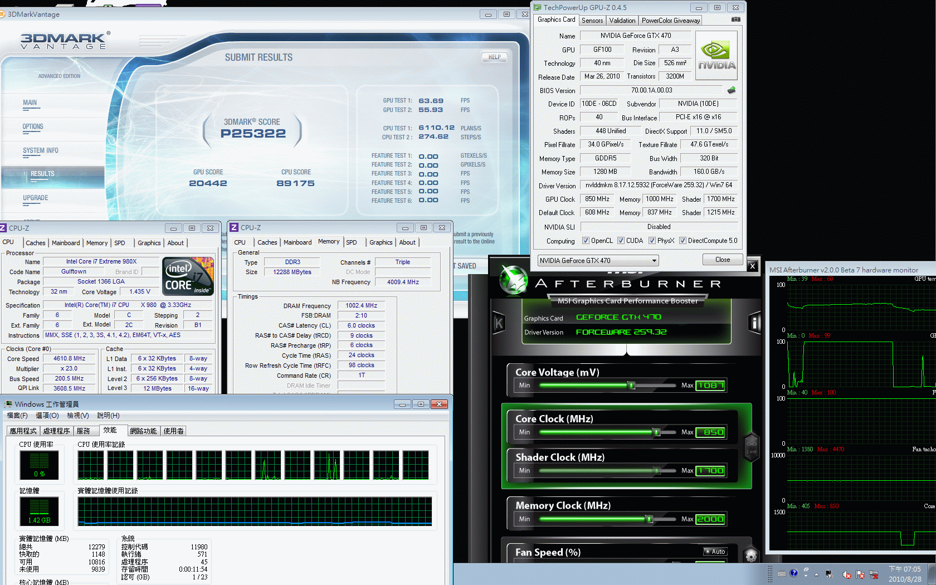Open 3DMark Vantage Main section
936x585 pixels.
30,103
